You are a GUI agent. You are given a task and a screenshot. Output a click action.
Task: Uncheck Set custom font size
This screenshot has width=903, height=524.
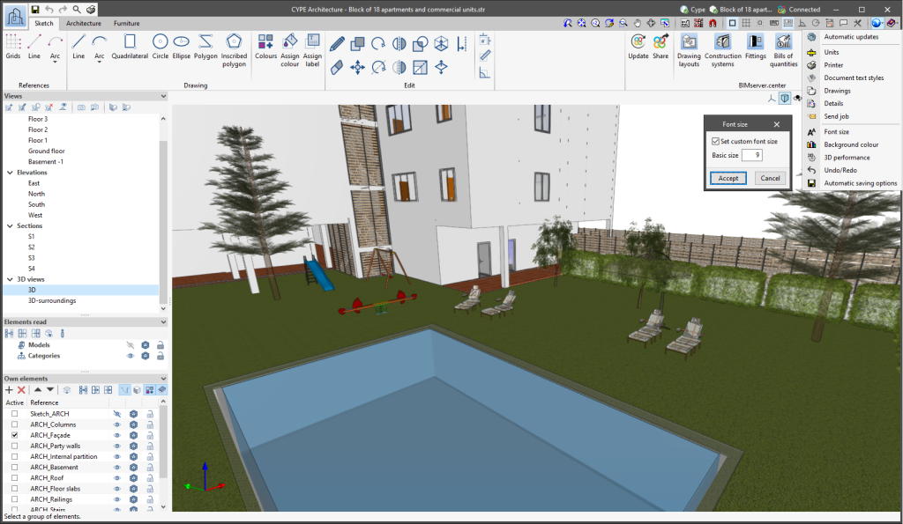(716, 141)
